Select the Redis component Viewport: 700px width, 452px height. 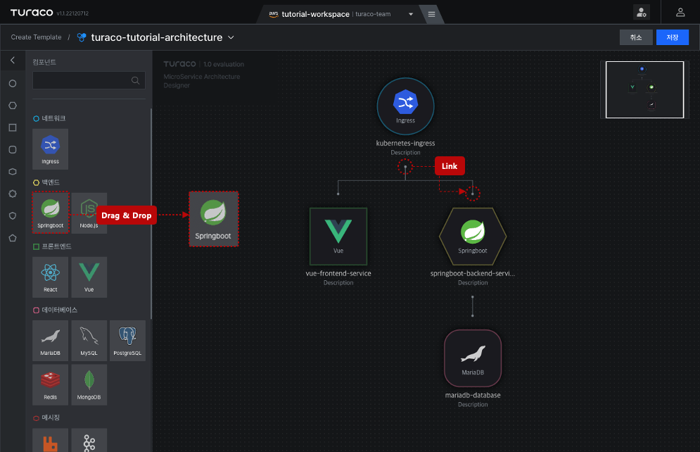click(51, 384)
